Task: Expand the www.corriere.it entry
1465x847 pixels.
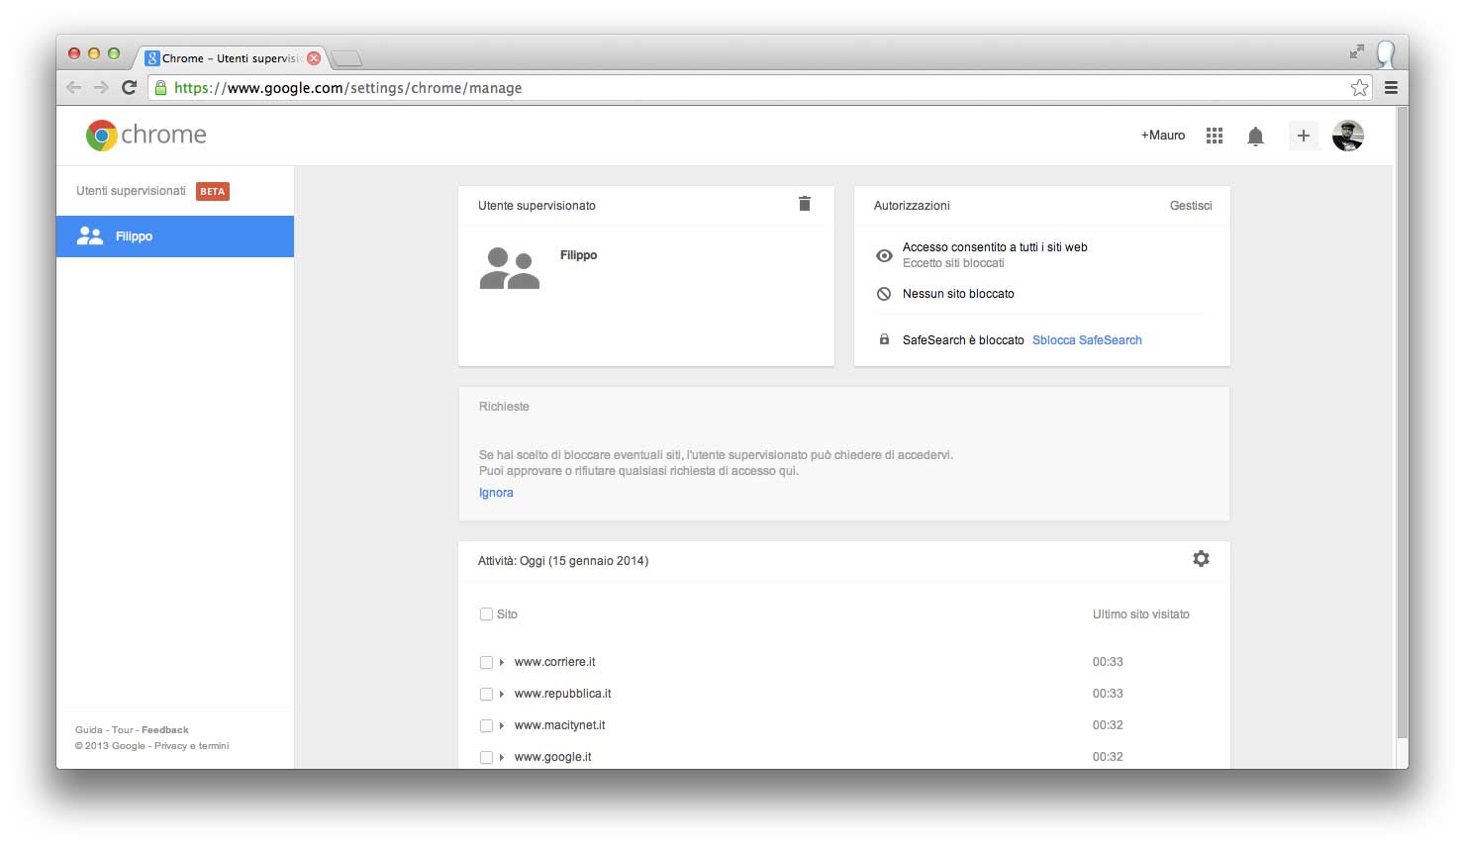Action: tap(502, 662)
